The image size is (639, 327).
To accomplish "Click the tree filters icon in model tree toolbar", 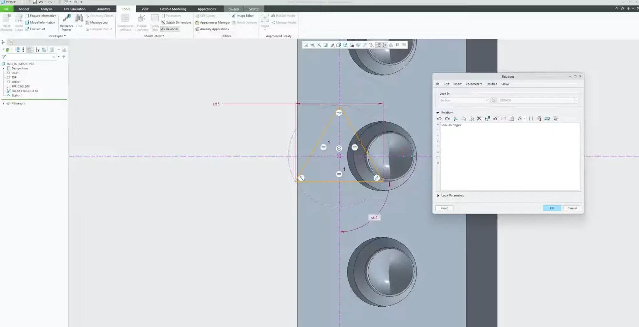I will (x=37, y=50).
